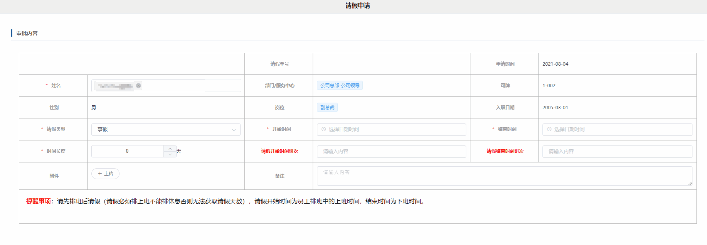The height and width of the screenshot is (245, 707).
Task: Increase 时间长度 with the up arrow
Action: tap(170, 149)
